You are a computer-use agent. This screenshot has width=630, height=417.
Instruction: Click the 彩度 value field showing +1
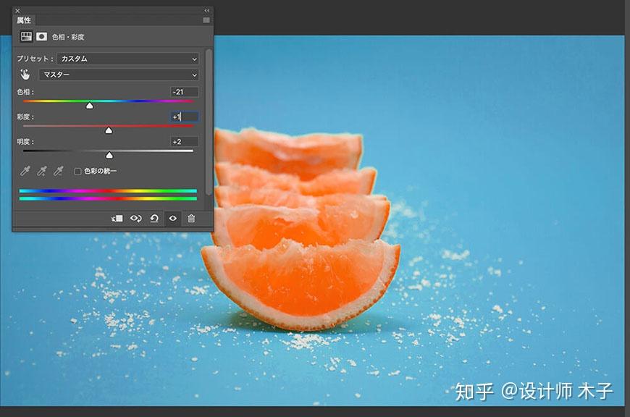[184, 117]
